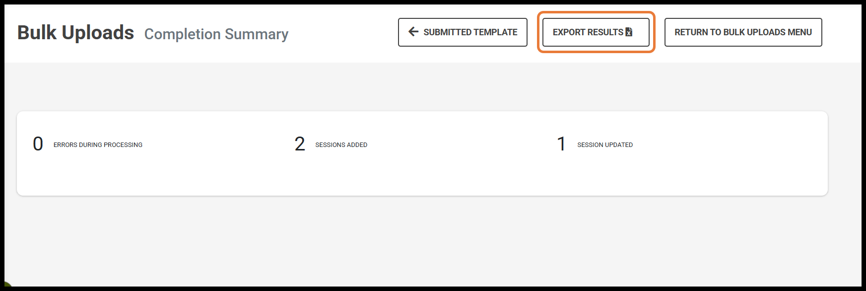Viewport: 866px width, 291px height.
Task: Click the spreadsheet file icon beside Export Results
Action: [x=629, y=32]
